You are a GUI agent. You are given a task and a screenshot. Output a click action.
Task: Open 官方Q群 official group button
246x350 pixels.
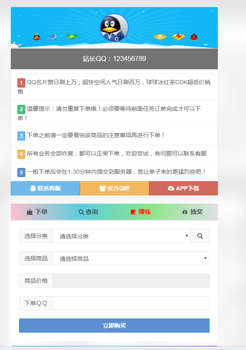[115, 188]
